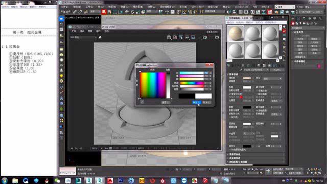Open the frame buffer channel dropdown
The height and width of the screenshot is (184, 327).
(83, 37)
